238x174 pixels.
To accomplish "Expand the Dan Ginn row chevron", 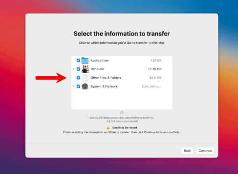I will coord(73,69).
